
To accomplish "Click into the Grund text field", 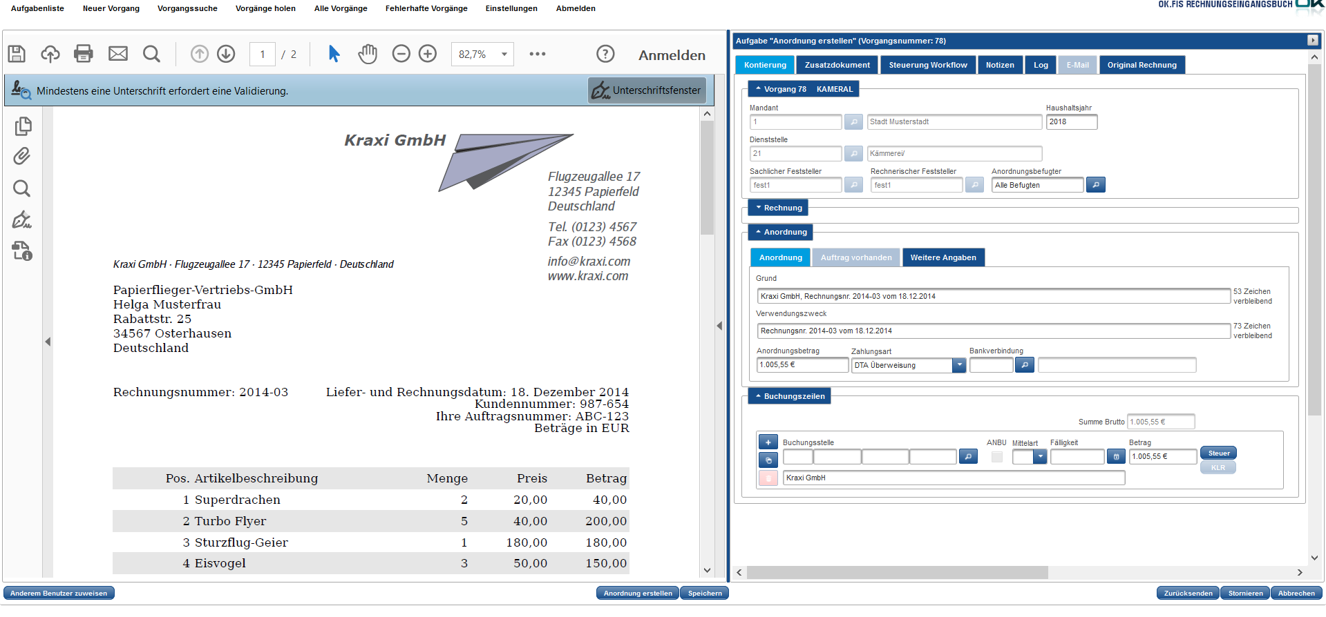I will point(992,297).
